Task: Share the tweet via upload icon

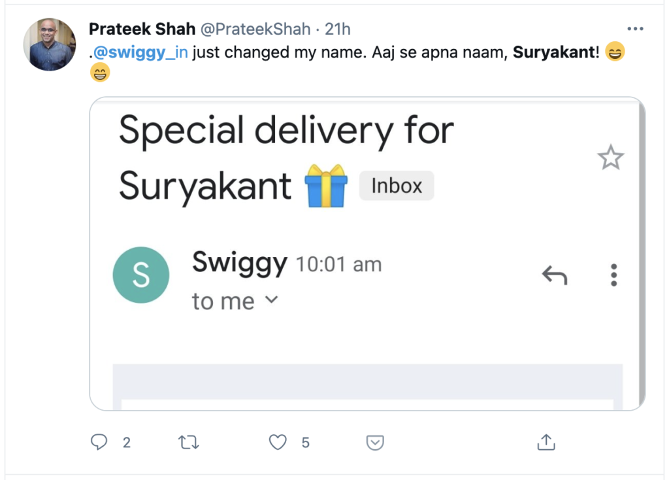Action: coord(546,442)
